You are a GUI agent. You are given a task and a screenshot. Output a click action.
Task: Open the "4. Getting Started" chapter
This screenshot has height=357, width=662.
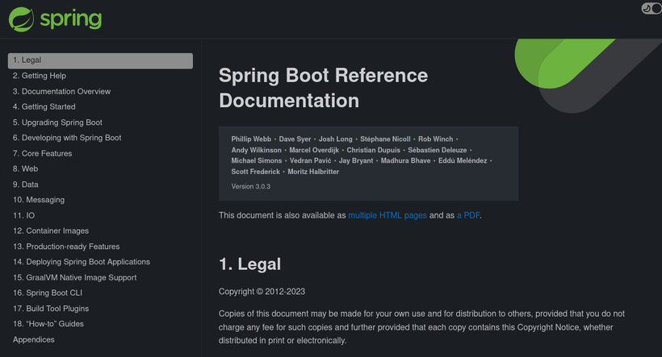[x=44, y=106]
